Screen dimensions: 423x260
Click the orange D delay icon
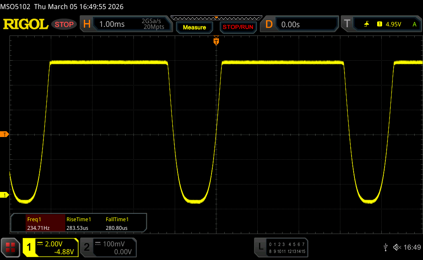(x=269, y=24)
